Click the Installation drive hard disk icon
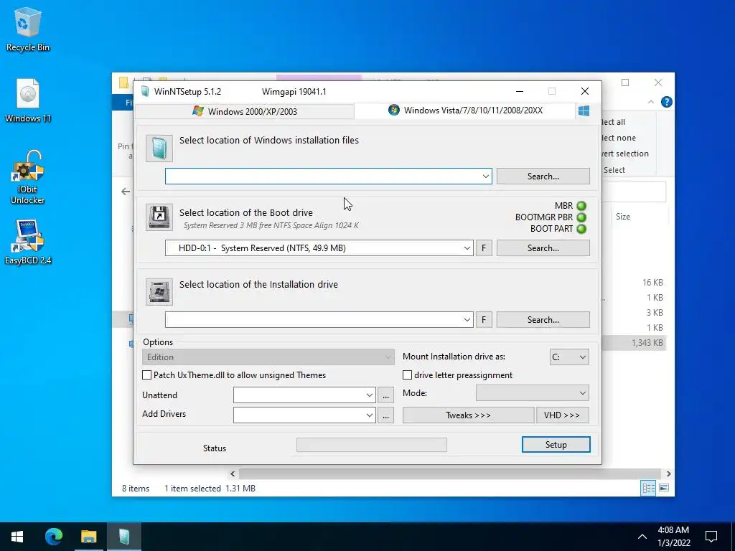The image size is (735, 551). tap(159, 292)
